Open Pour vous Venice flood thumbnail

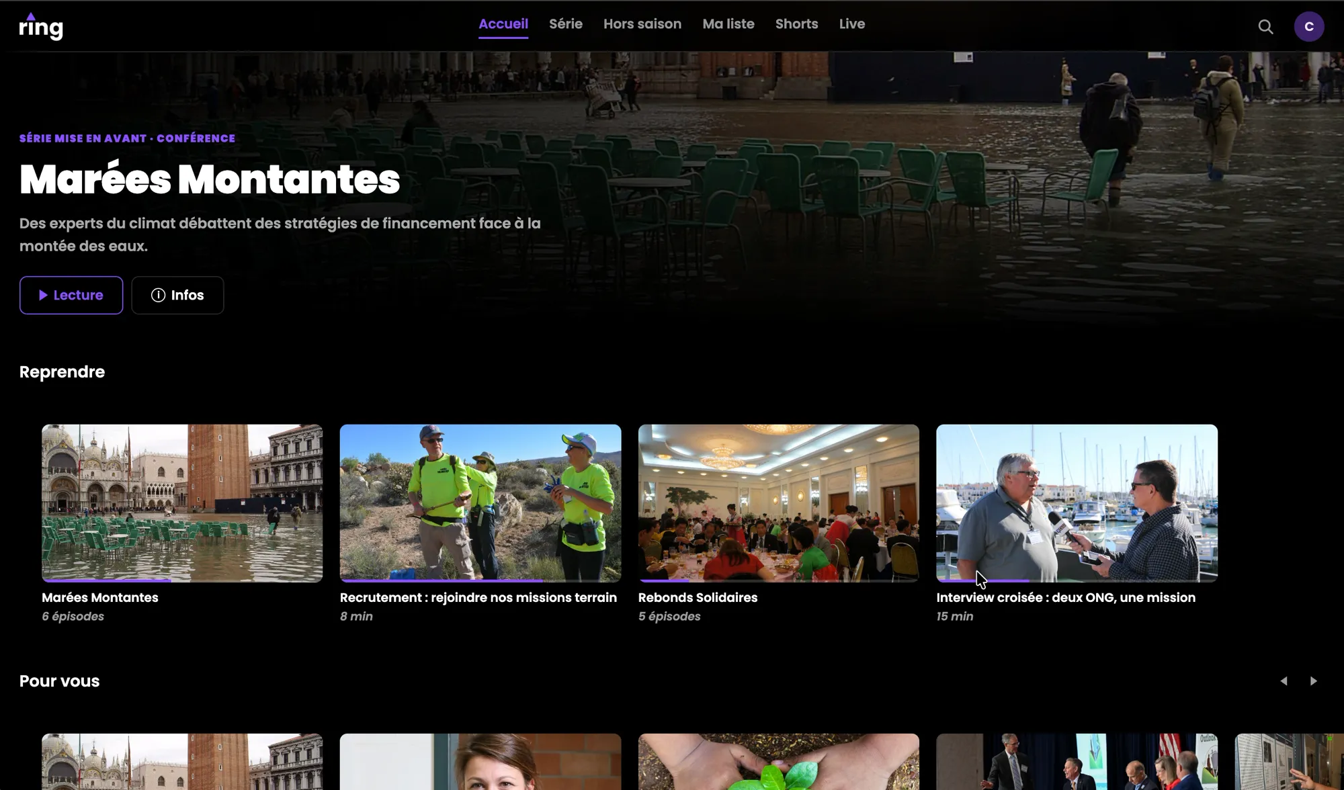[x=182, y=762]
